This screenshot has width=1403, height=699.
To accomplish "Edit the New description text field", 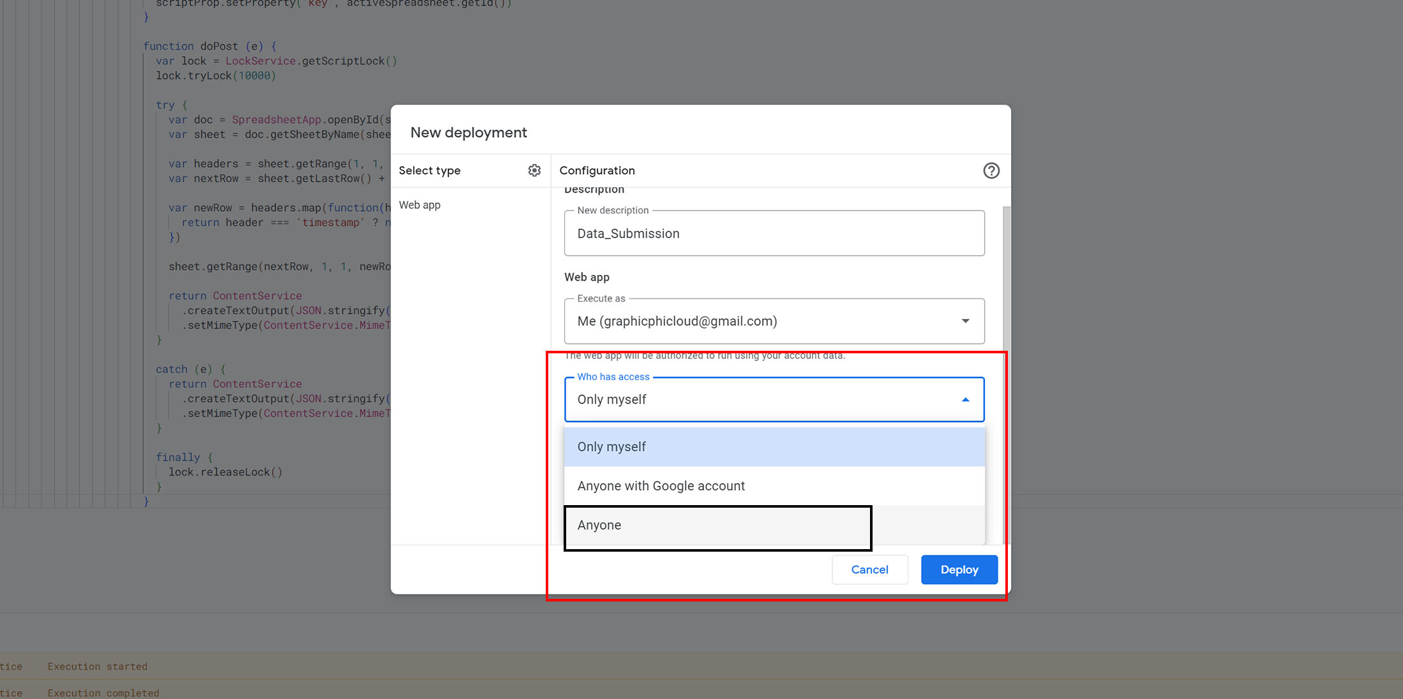I will [x=774, y=233].
